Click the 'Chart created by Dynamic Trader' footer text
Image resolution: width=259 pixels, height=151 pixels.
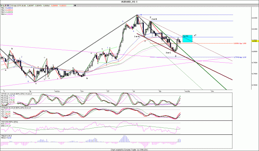[129, 150]
